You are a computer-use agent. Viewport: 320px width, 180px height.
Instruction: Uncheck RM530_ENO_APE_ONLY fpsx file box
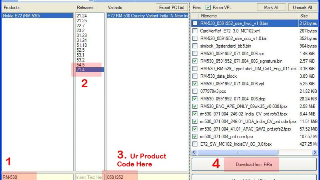(195, 106)
